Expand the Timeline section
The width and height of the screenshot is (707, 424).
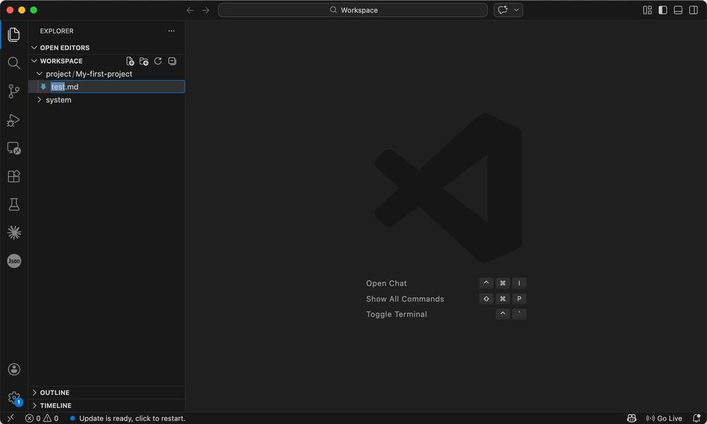[x=55, y=406]
